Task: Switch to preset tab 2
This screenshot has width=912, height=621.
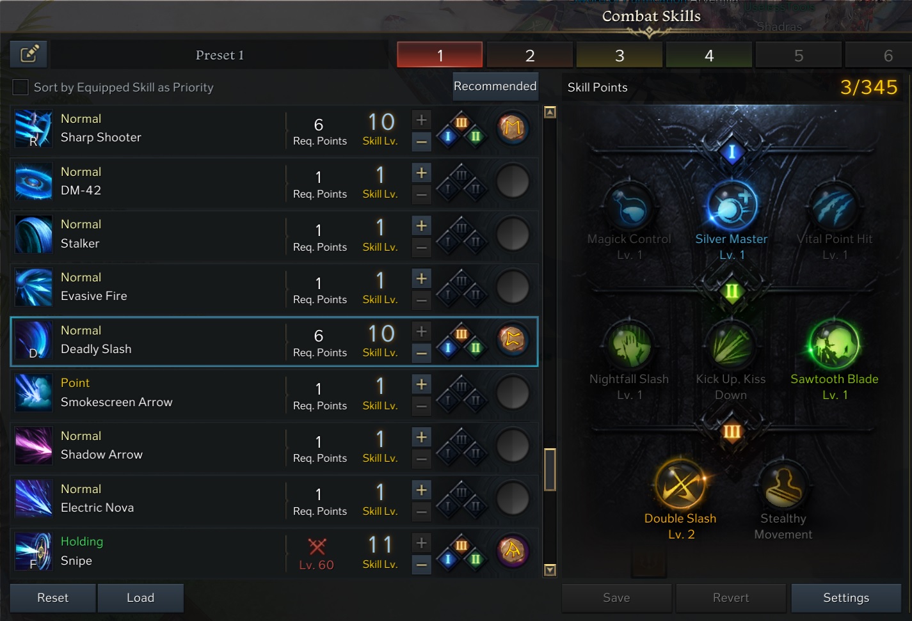Action: [530, 55]
